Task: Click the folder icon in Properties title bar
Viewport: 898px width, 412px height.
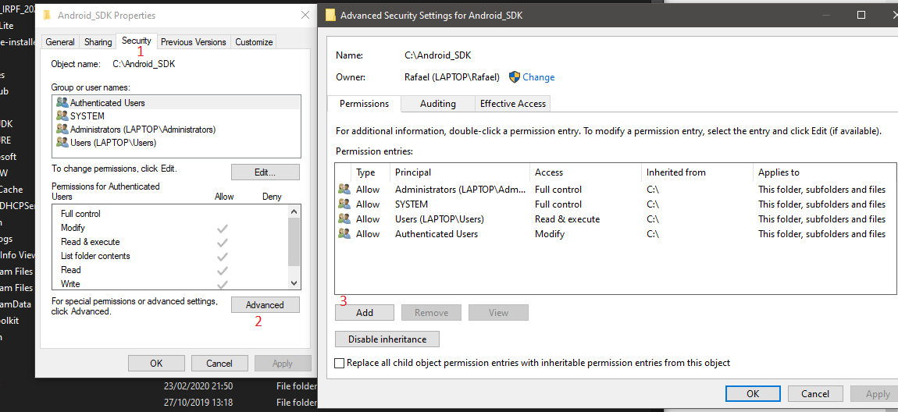Action: click(48, 15)
